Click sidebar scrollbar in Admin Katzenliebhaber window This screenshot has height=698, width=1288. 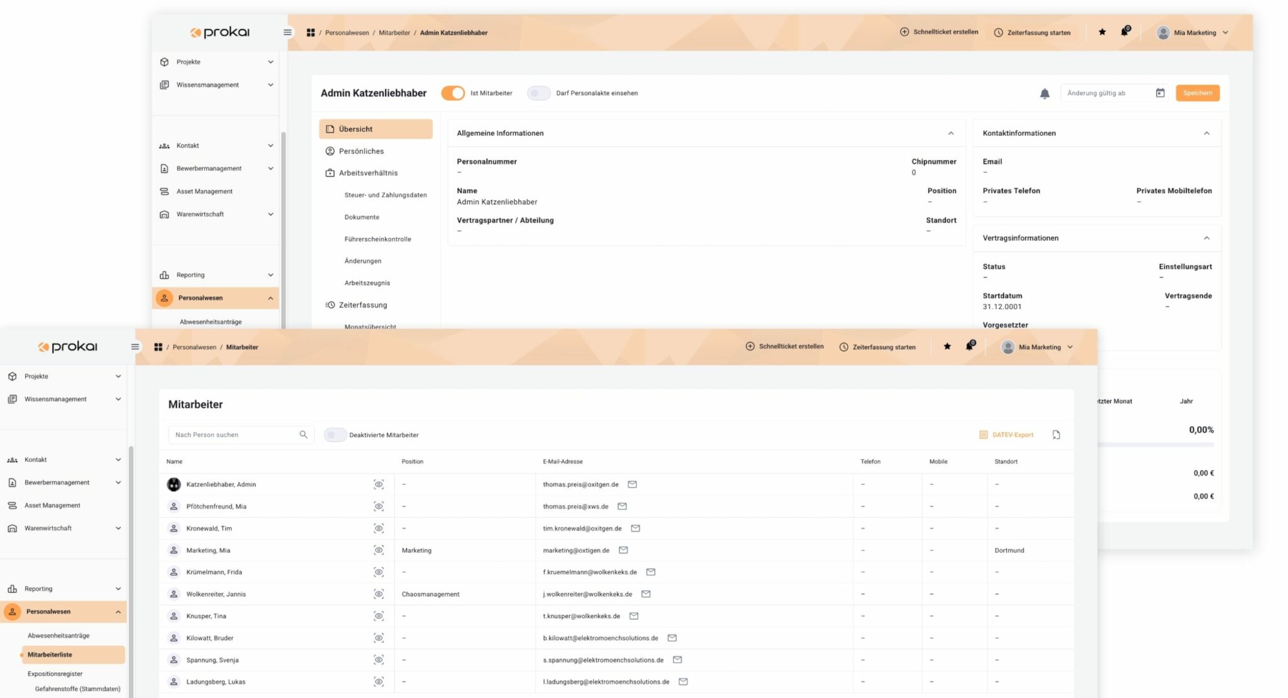[283, 229]
